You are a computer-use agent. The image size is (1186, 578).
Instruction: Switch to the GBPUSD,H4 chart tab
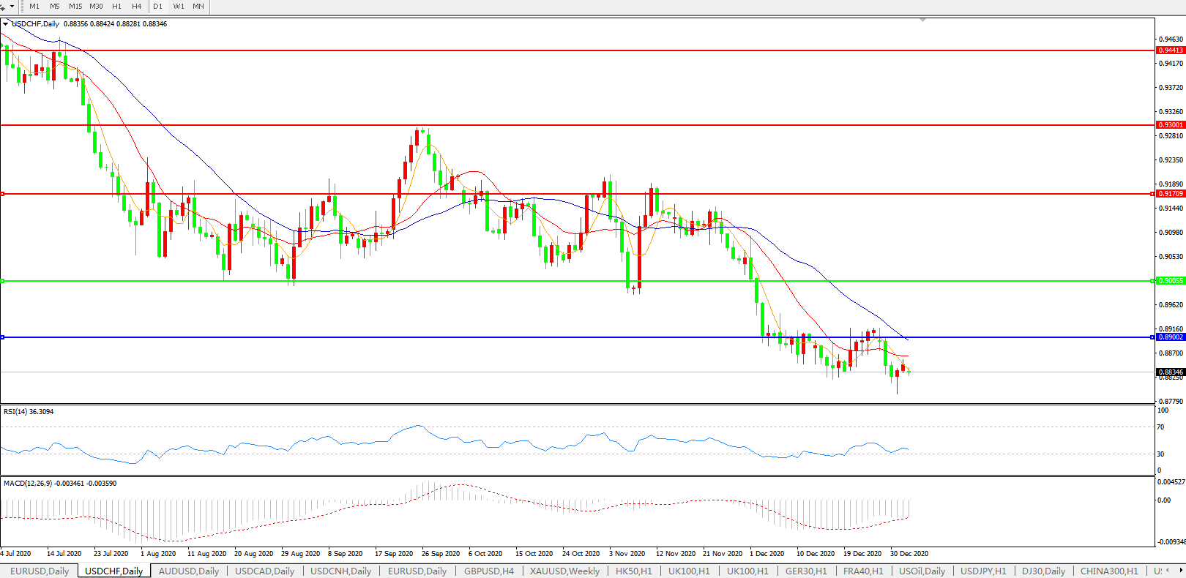pos(489,571)
